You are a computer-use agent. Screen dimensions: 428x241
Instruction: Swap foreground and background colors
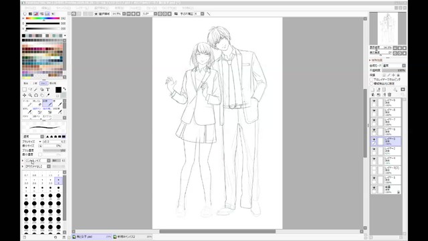tap(65, 89)
